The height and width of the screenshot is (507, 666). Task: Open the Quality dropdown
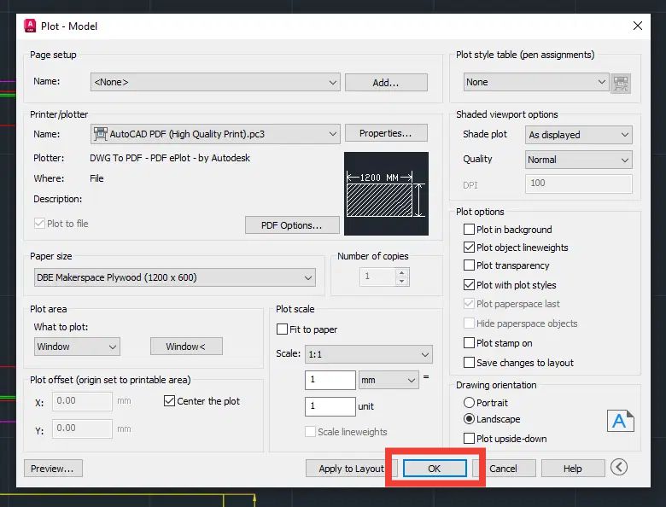(x=579, y=160)
